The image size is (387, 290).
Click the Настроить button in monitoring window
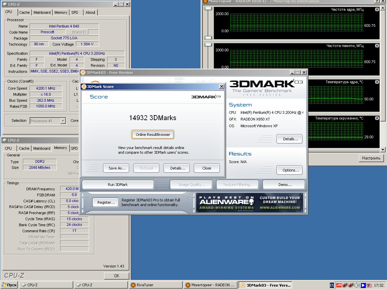[x=371, y=158]
